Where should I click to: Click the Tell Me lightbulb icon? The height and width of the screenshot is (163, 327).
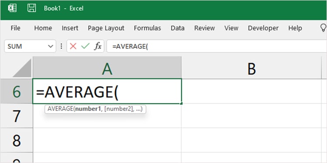point(323,28)
